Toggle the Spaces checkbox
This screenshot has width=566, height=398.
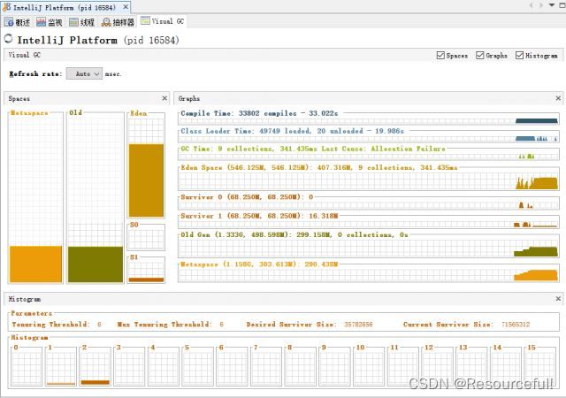point(440,55)
